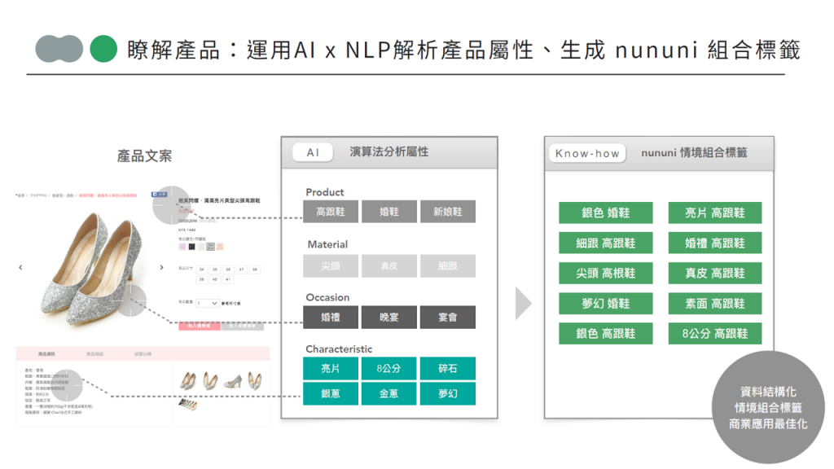Select the 宴會 Occasion tag
The image size is (834, 469).
(x=448, y=317)
